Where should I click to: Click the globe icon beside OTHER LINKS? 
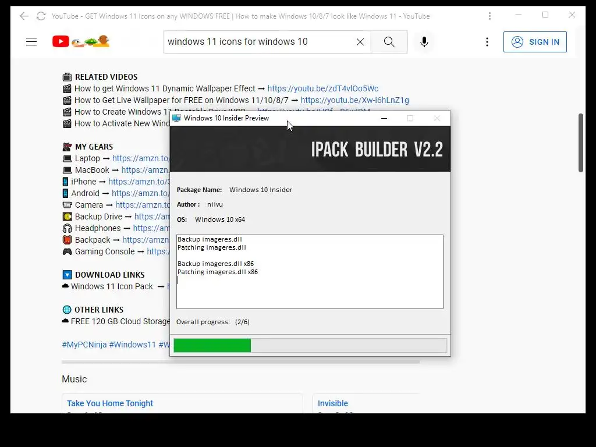(x=67, y=310)
